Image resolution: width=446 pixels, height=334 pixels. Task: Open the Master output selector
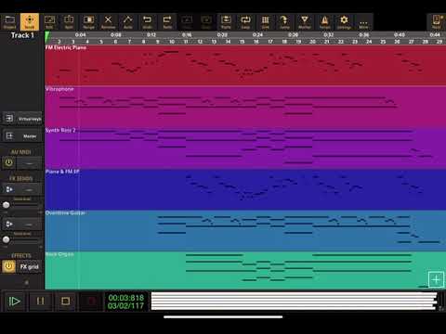(30, 135)
